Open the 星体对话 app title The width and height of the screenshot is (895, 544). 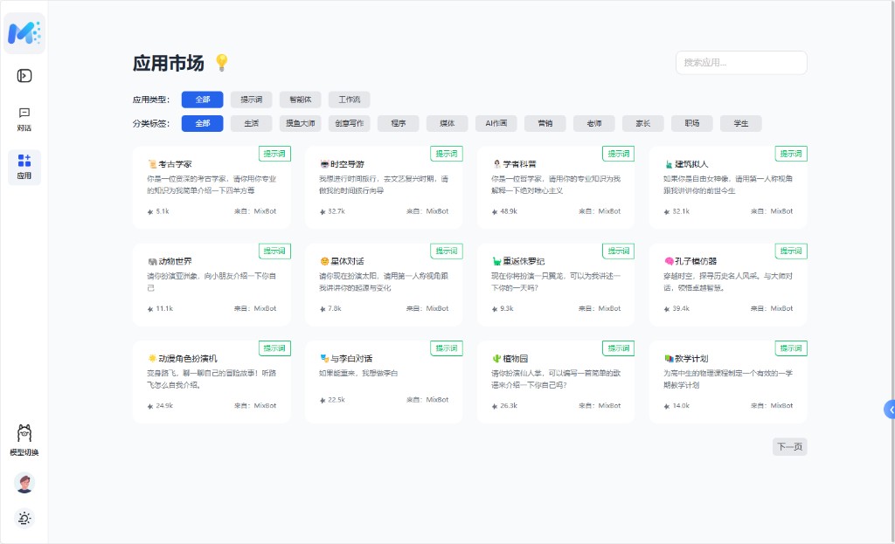347,262
